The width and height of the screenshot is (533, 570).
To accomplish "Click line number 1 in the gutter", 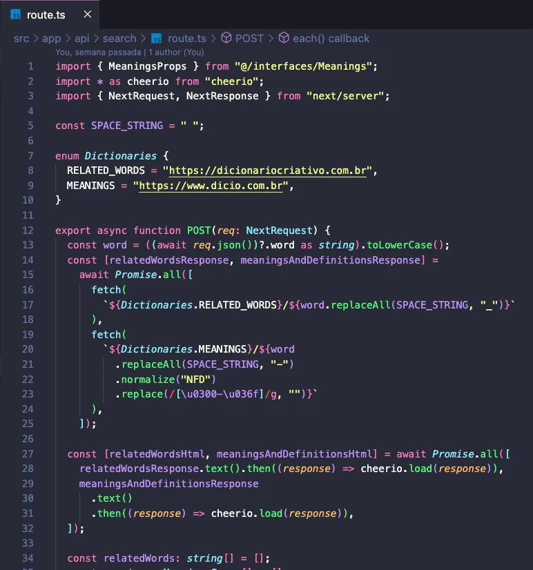I will coord(30,66).
